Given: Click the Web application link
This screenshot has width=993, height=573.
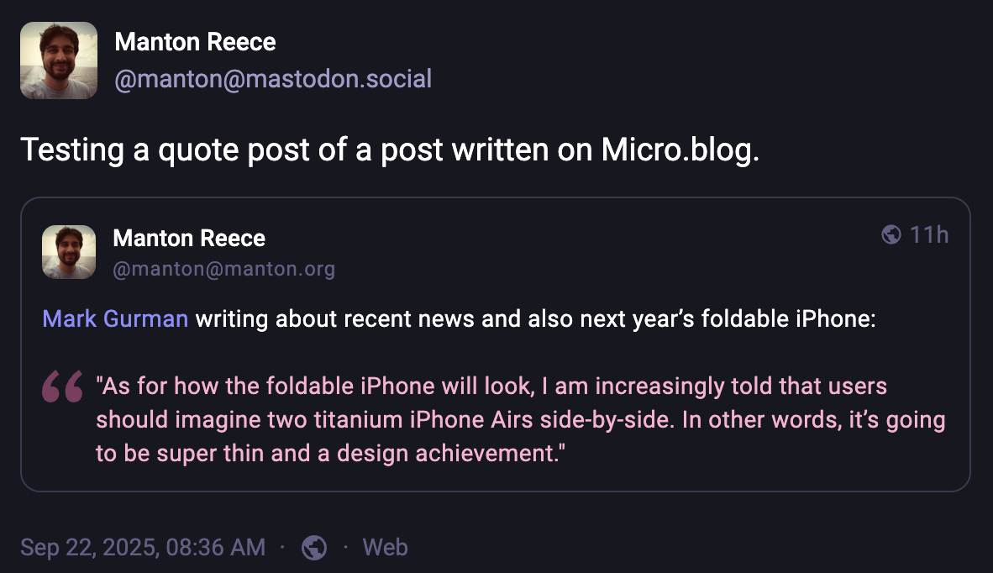Looking at the screenshot, I should click(385, 548).
